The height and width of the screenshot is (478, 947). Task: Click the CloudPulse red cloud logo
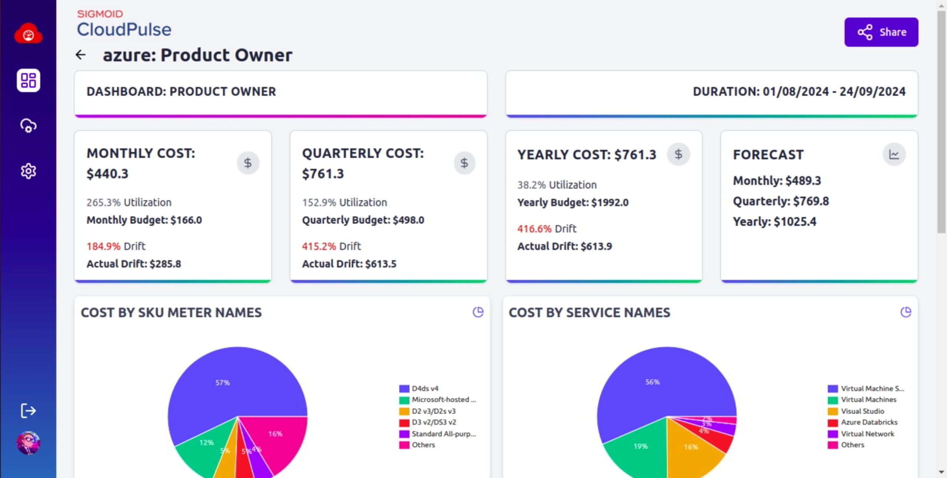pos(28,34)
